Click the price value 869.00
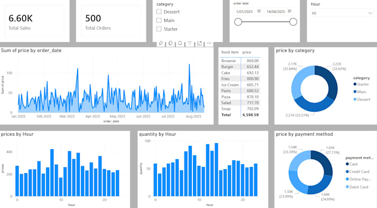The width and height of the screenshot is (377, 208). 253,61
